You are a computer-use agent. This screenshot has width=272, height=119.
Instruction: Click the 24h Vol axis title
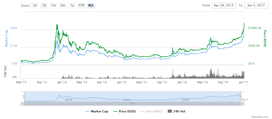[x=6, y=72]
